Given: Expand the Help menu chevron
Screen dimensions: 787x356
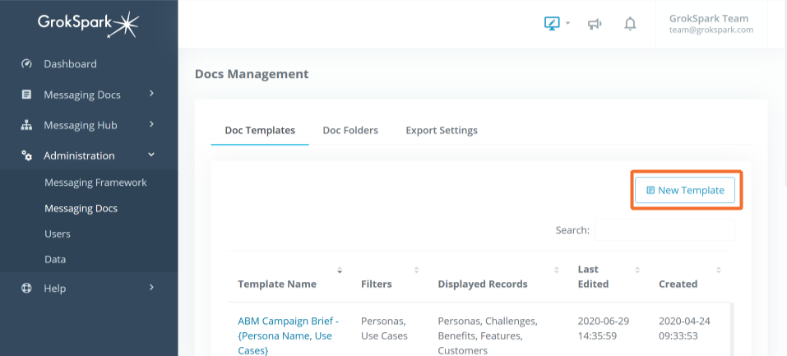Looking at the screenshot, I should (x=151, y=287).
